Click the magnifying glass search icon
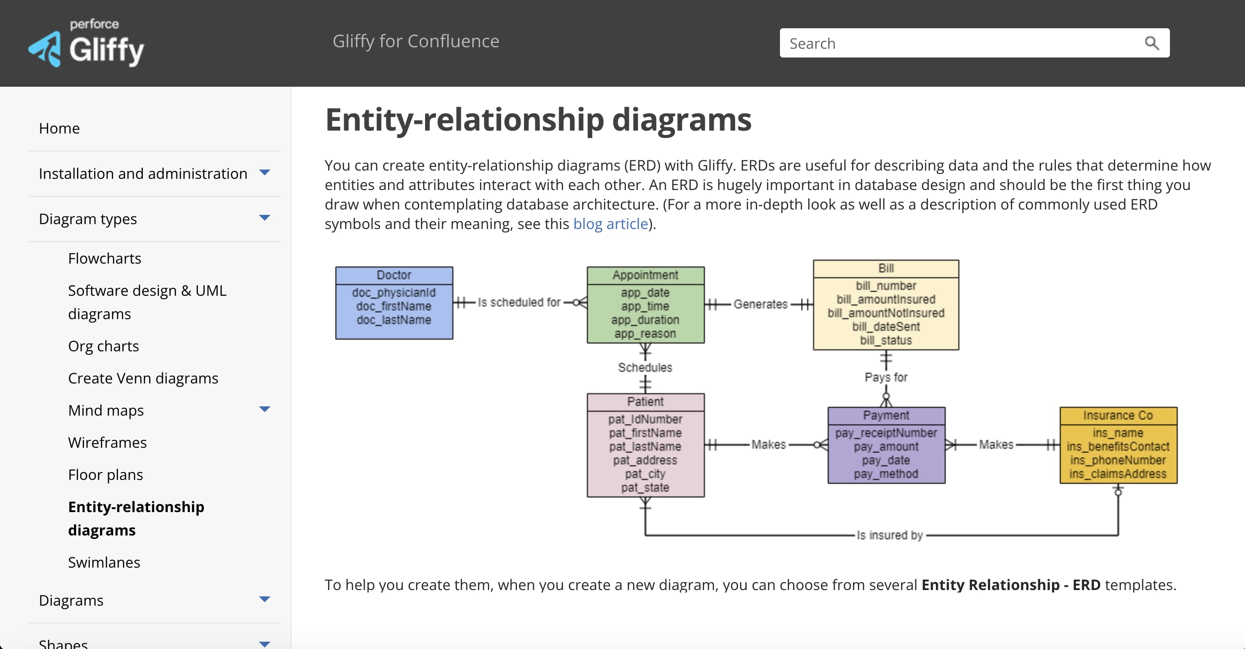Viewport: 1245px width, 649px height. coord(1151,43)
